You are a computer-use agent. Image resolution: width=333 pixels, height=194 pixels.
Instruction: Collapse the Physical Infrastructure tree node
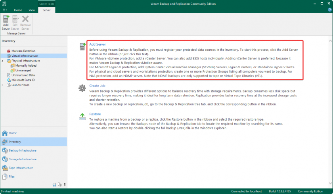3,61
